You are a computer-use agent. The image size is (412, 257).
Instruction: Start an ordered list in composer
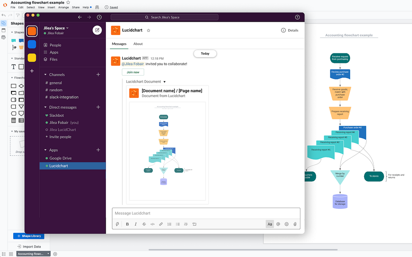169,224
